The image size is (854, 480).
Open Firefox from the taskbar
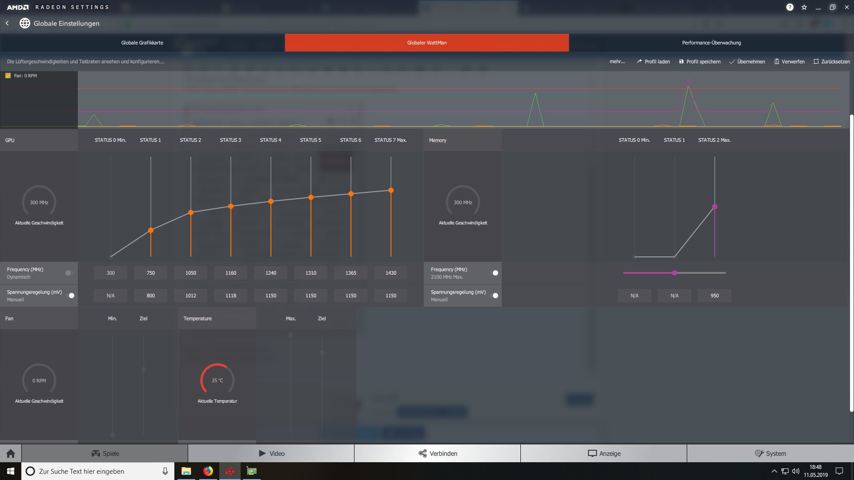208,471
